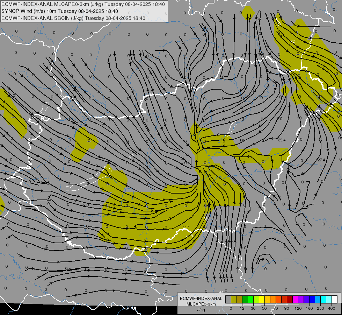Select the white swatch at the legend end

(335, 299)
